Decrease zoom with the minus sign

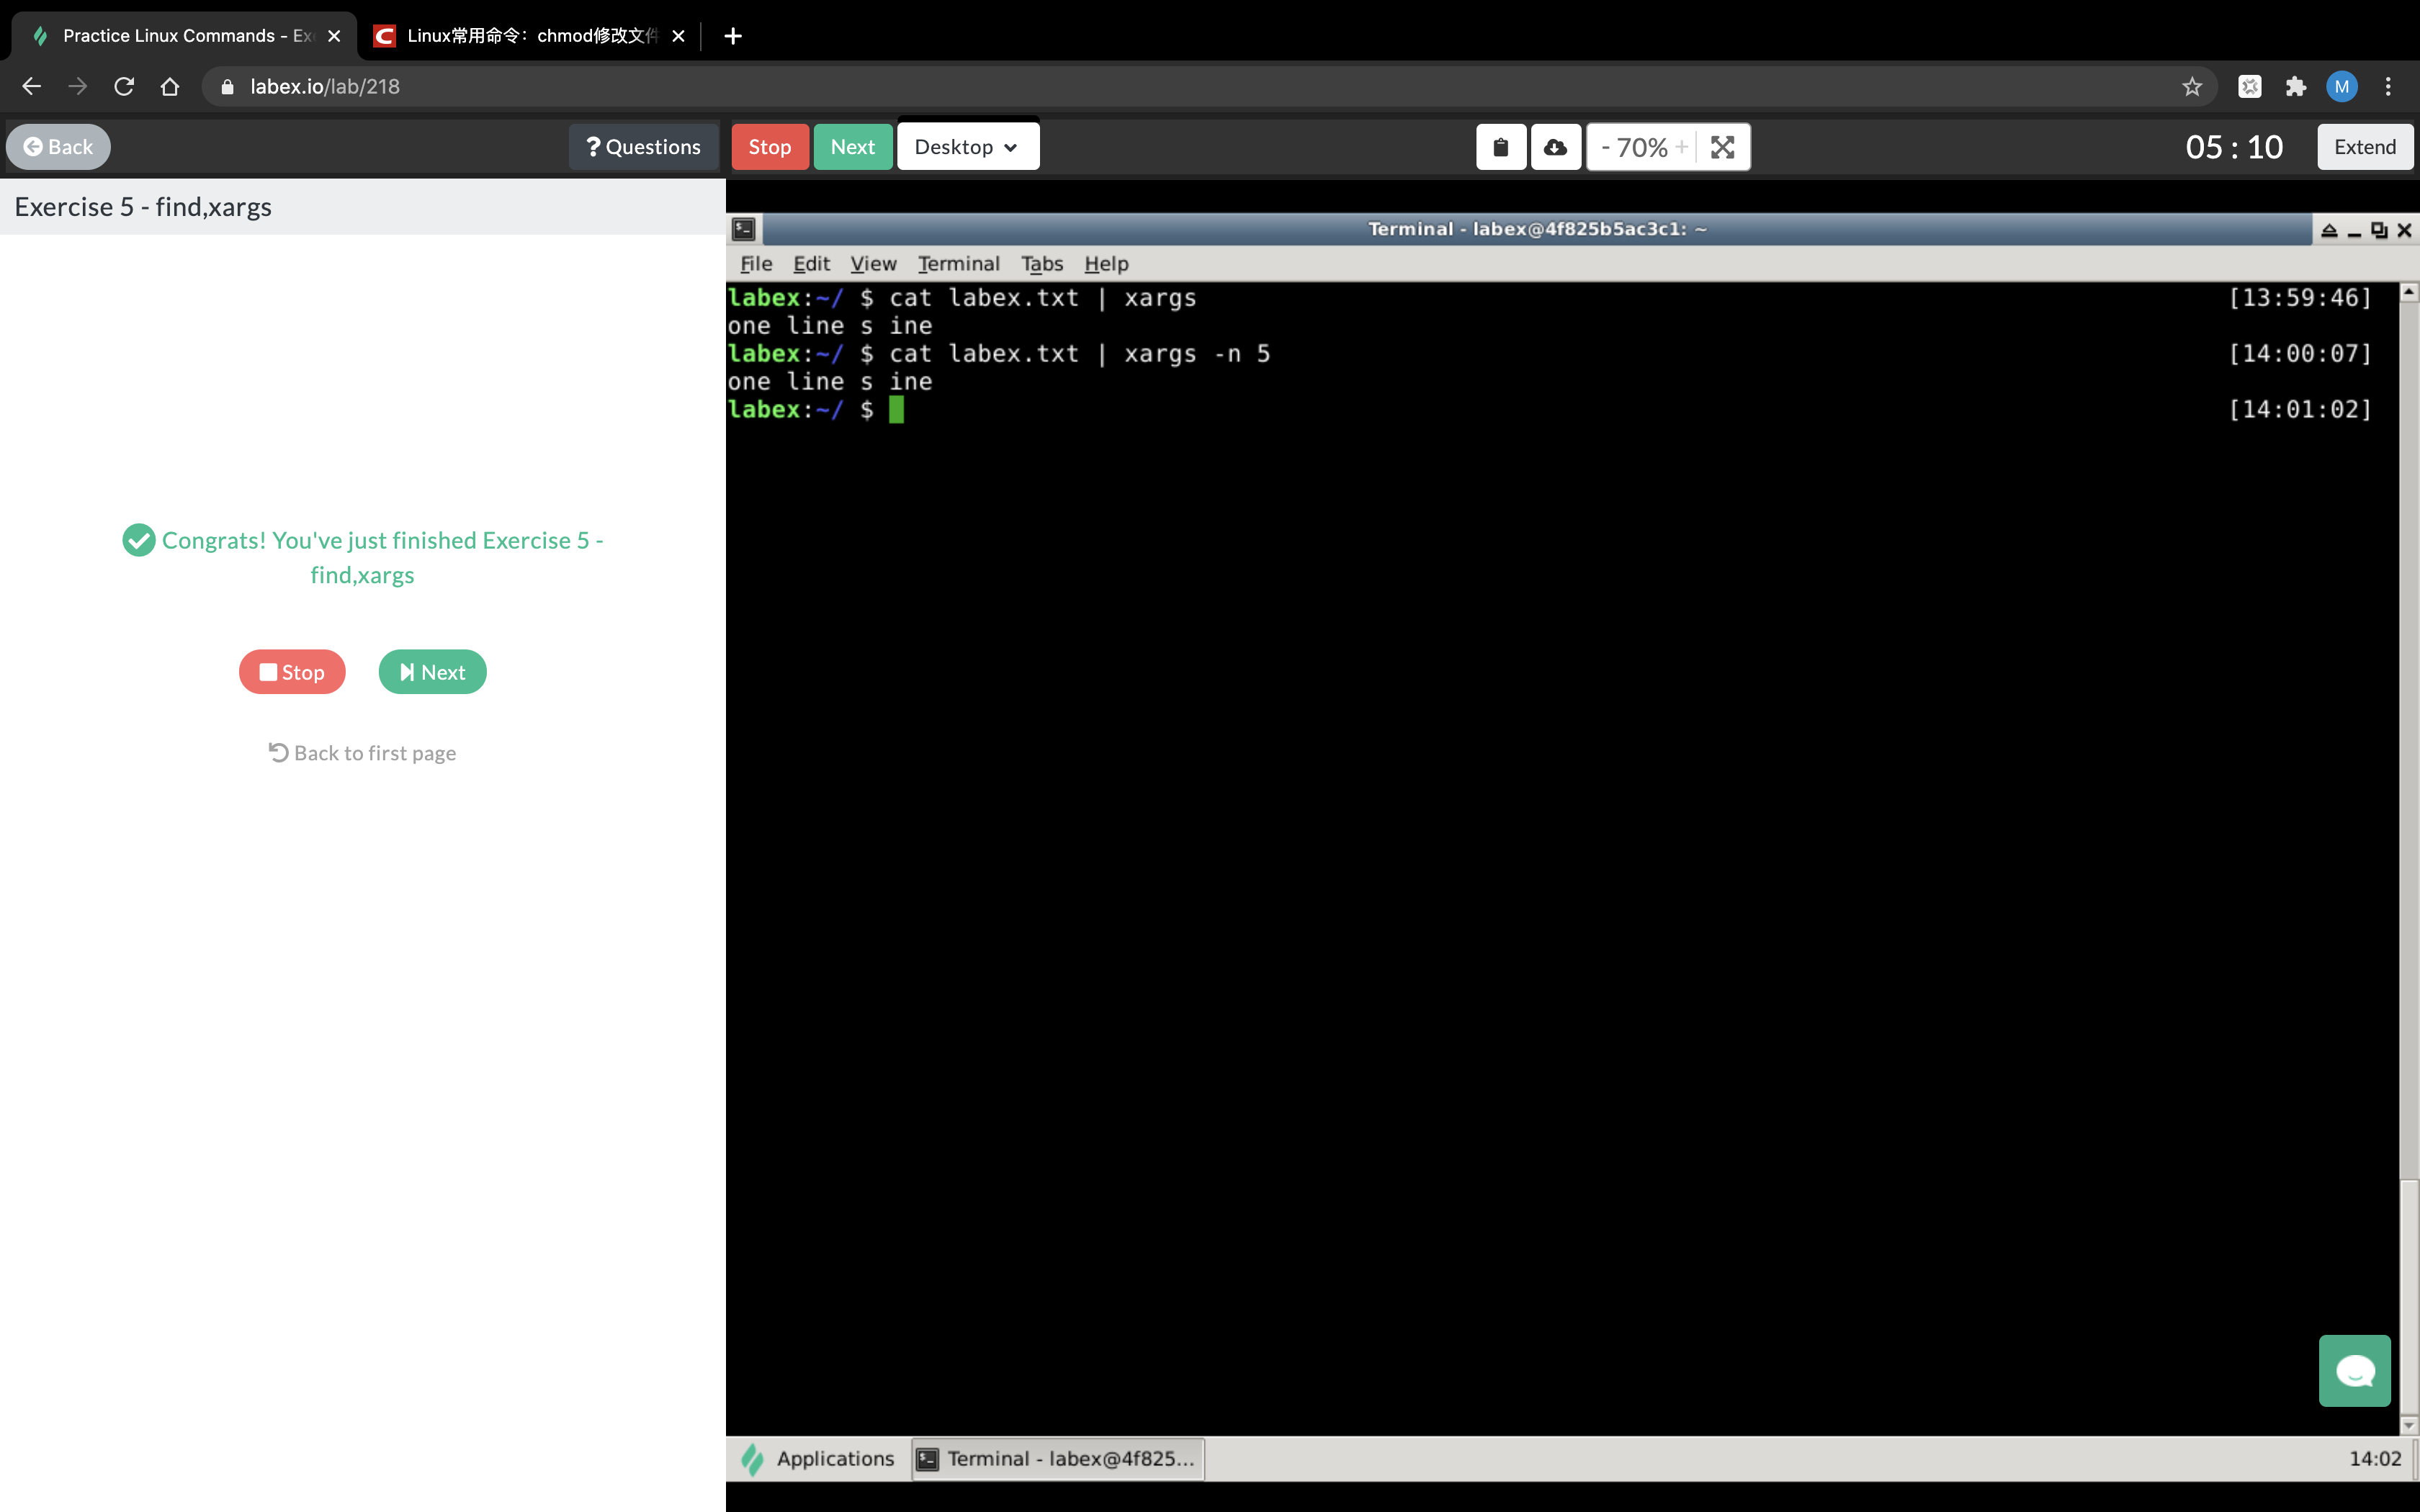pyautogui.click(x=1605, y=147)
